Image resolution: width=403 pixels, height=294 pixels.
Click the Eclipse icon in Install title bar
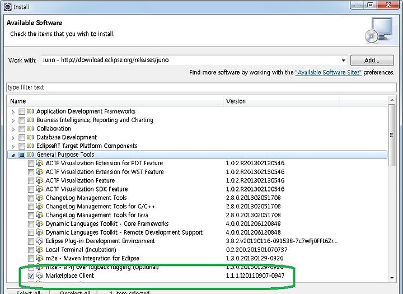8,7
